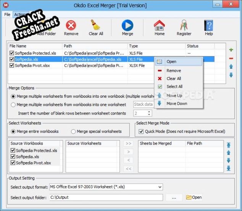This screenshot has width=242, height=211.
Task: Open the Help book icon
Action: tap(209, 27)
